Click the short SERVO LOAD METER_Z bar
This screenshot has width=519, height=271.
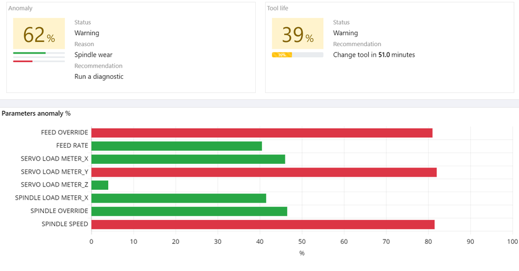pos(99,185)
